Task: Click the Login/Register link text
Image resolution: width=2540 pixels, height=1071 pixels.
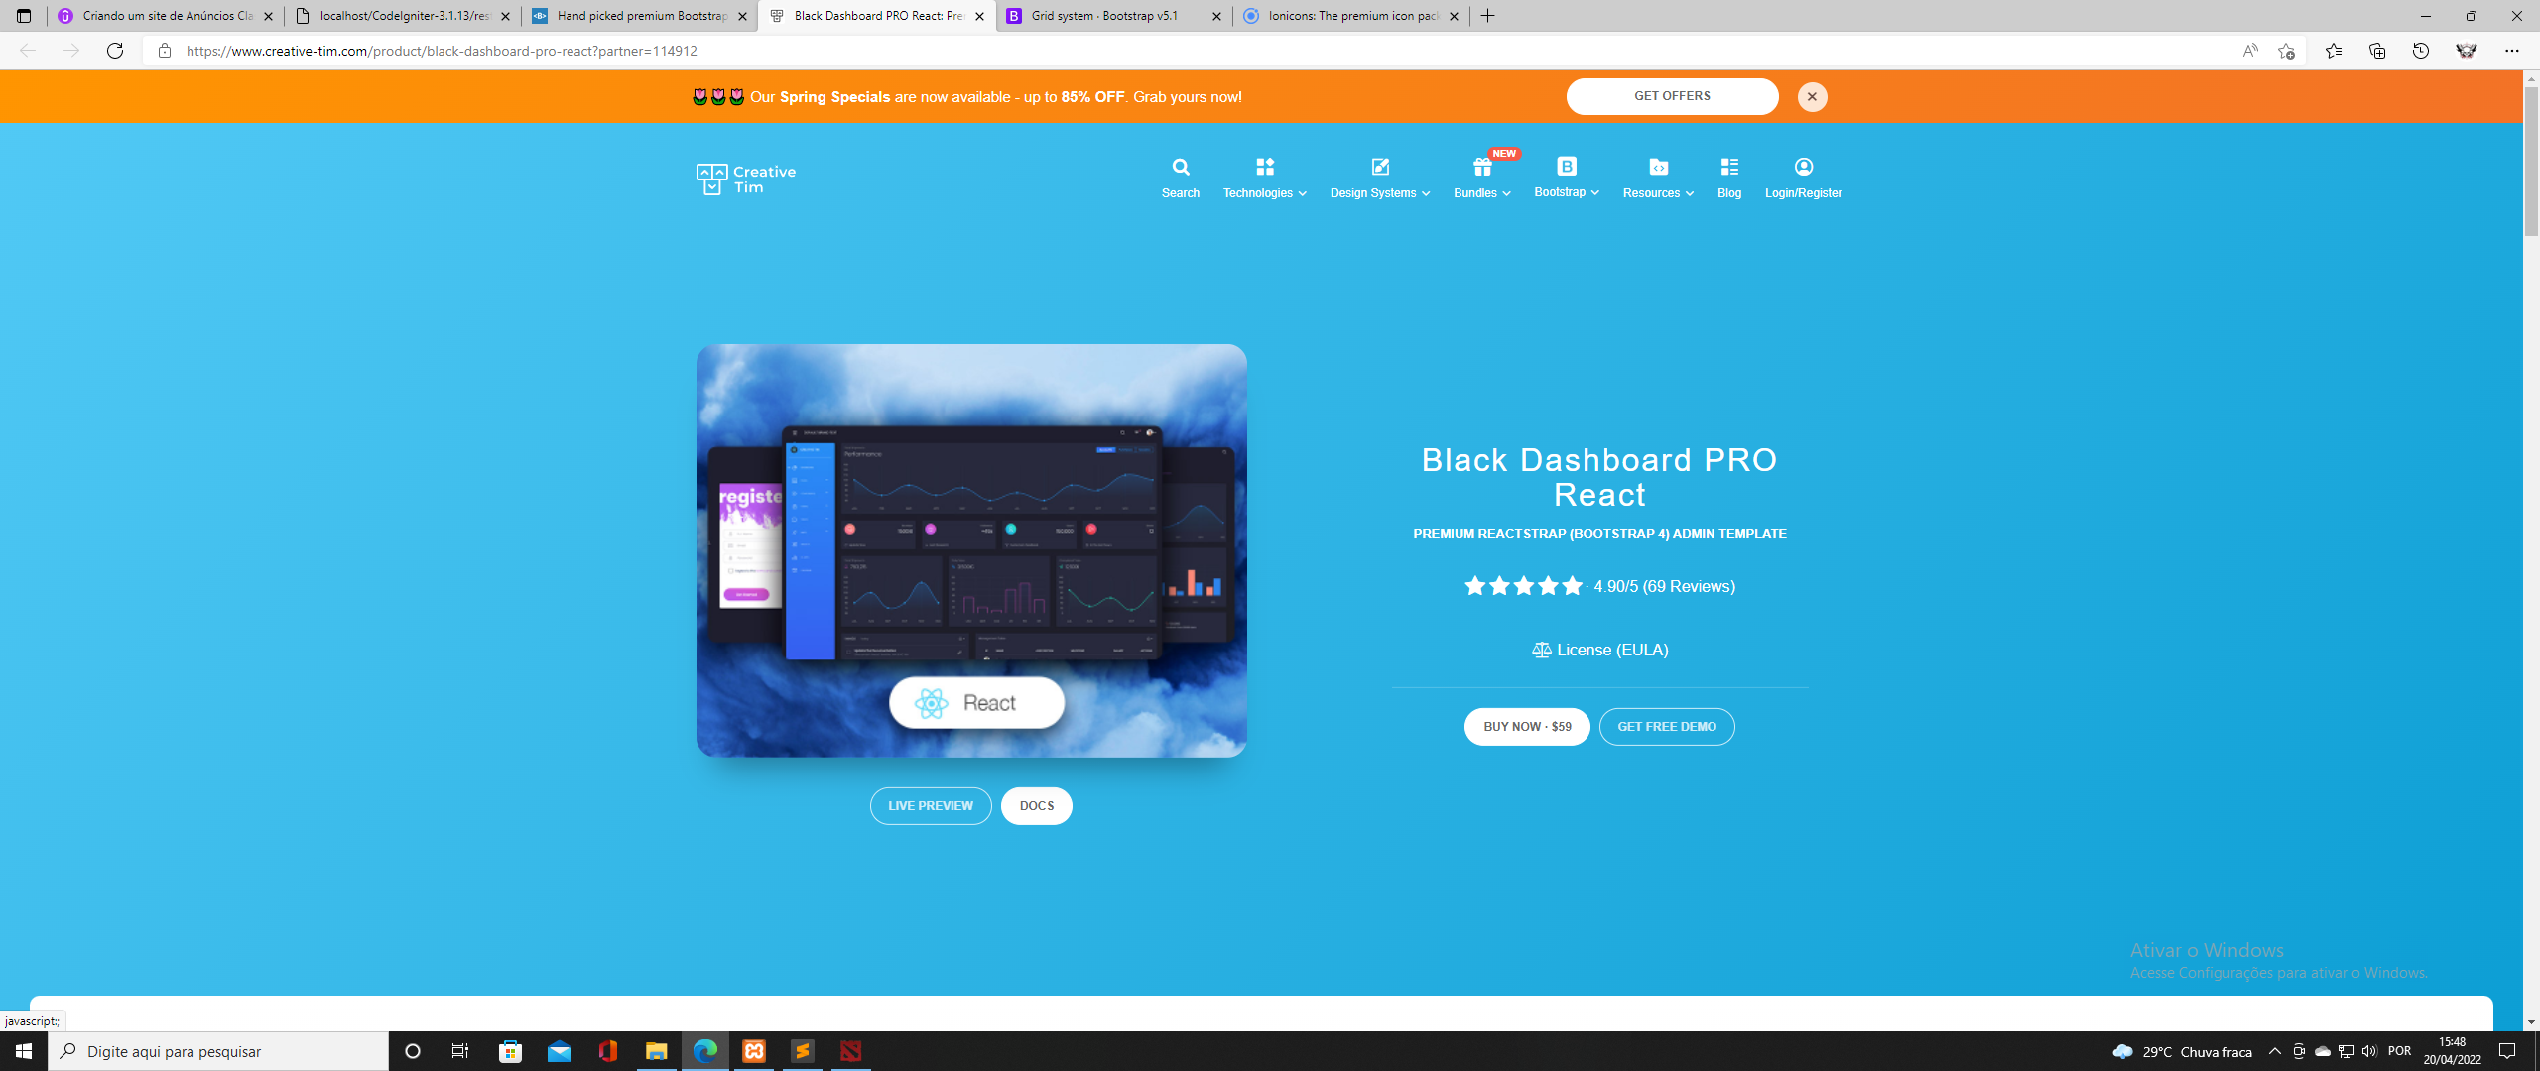Action: pyautogui.click(x=1804, y=193)
